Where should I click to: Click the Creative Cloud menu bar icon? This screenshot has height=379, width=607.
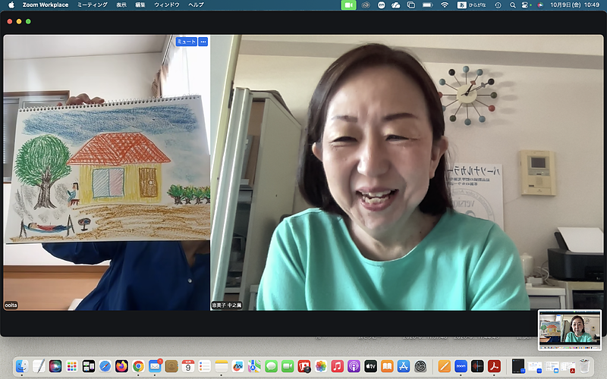[366, 5]
